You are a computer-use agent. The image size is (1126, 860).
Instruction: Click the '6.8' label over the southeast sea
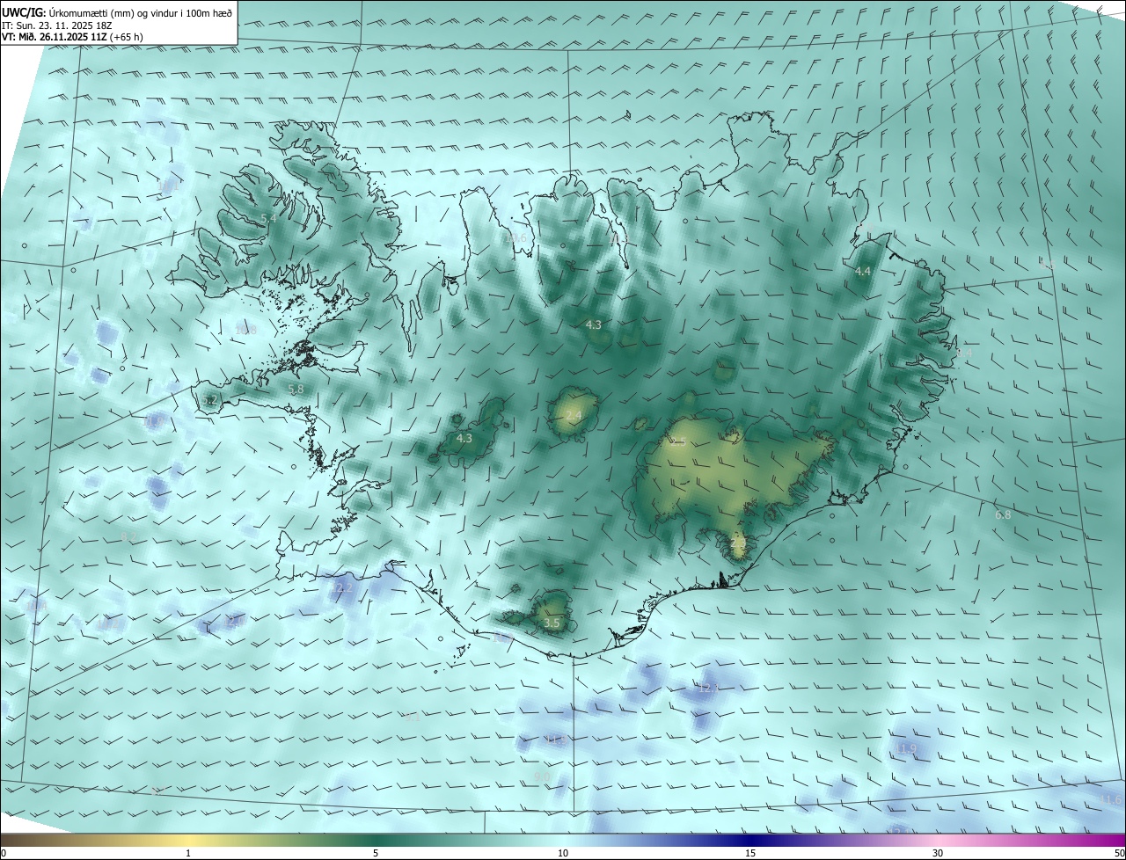1003,514
